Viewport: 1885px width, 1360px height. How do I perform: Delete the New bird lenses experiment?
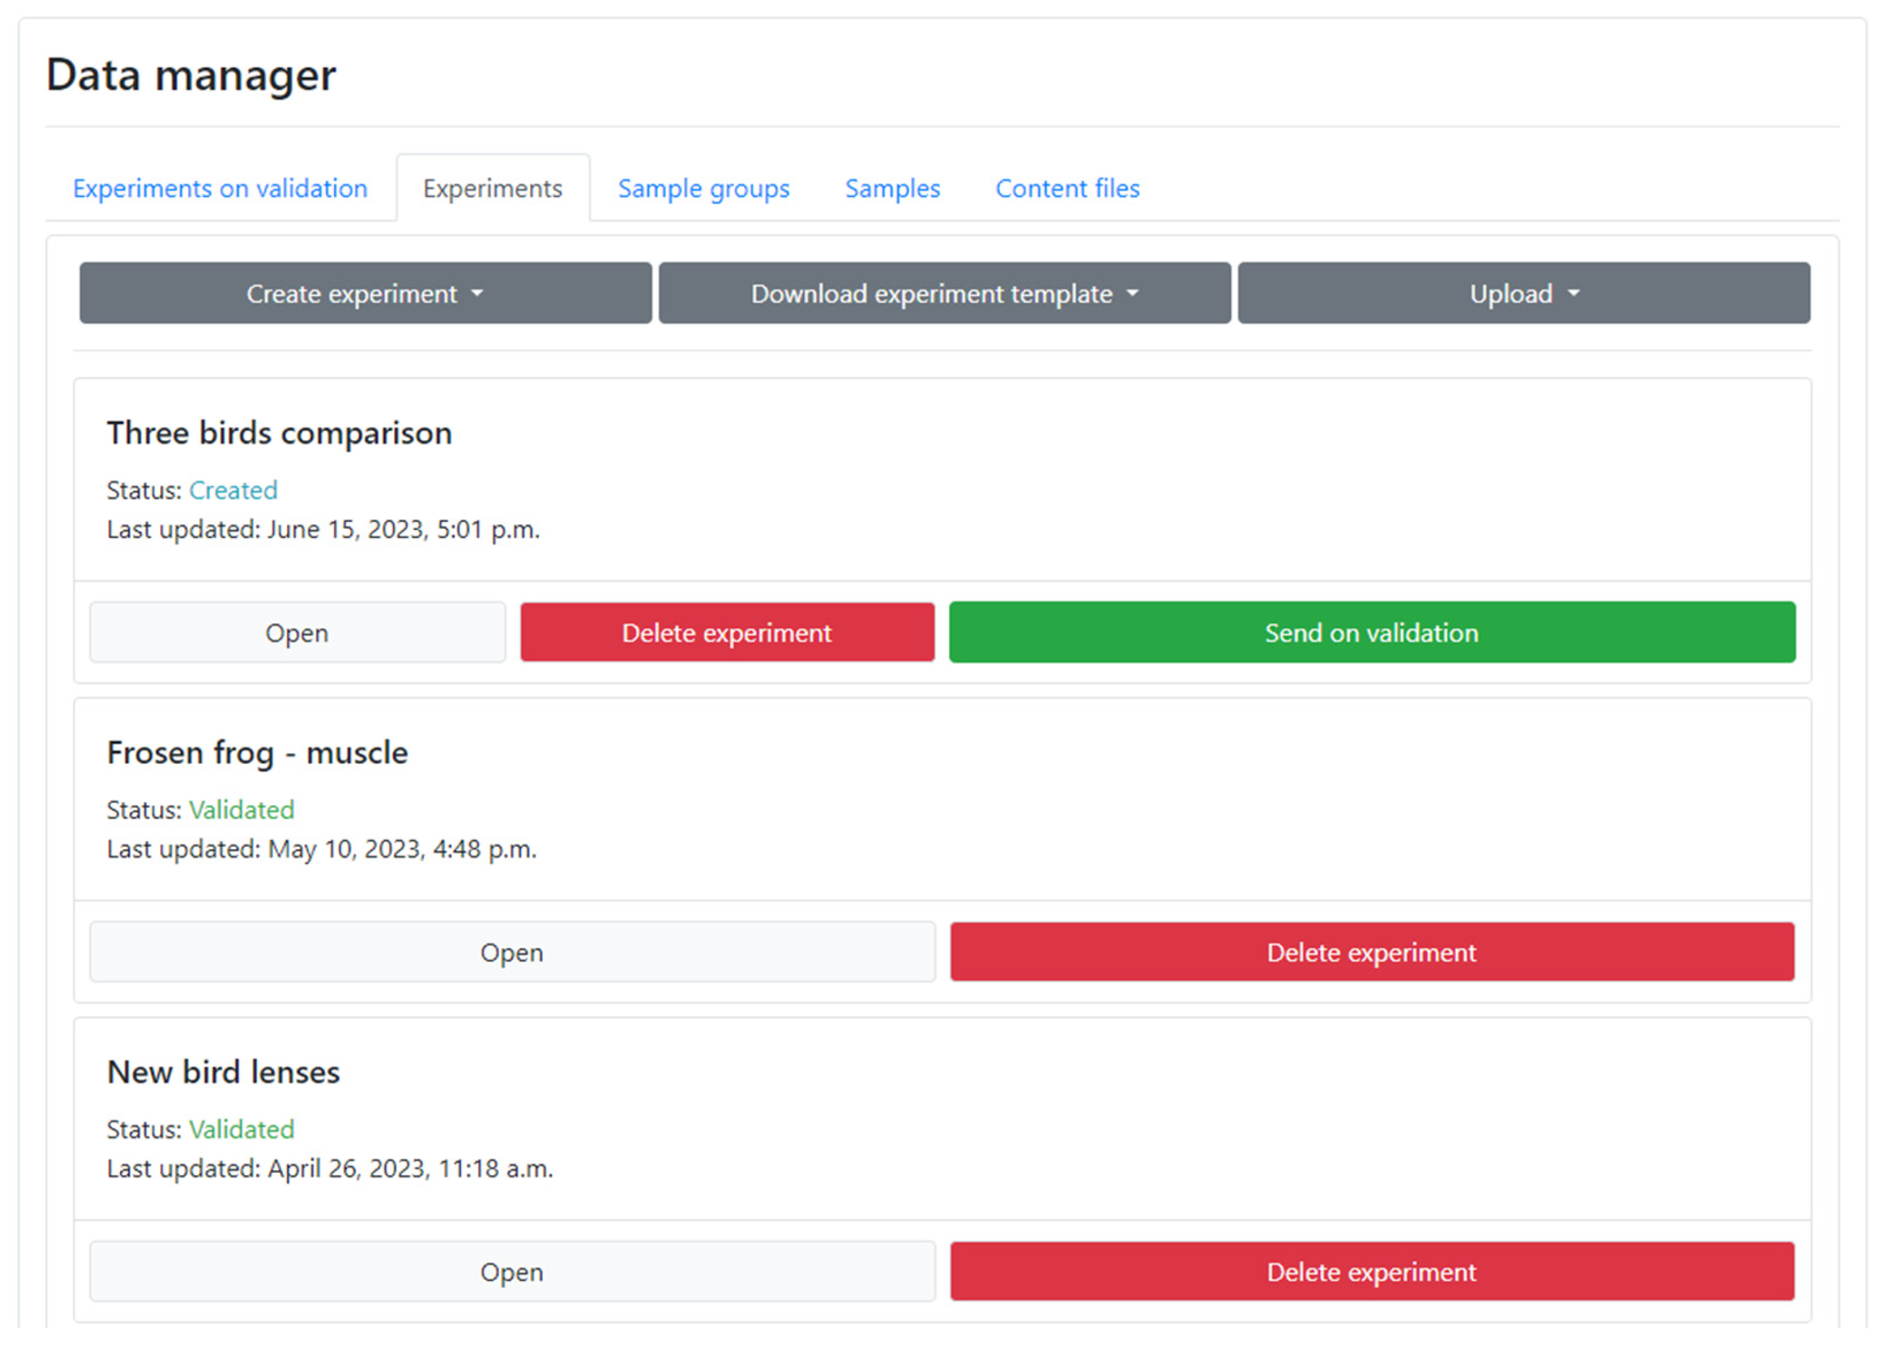[1372, 1272]
